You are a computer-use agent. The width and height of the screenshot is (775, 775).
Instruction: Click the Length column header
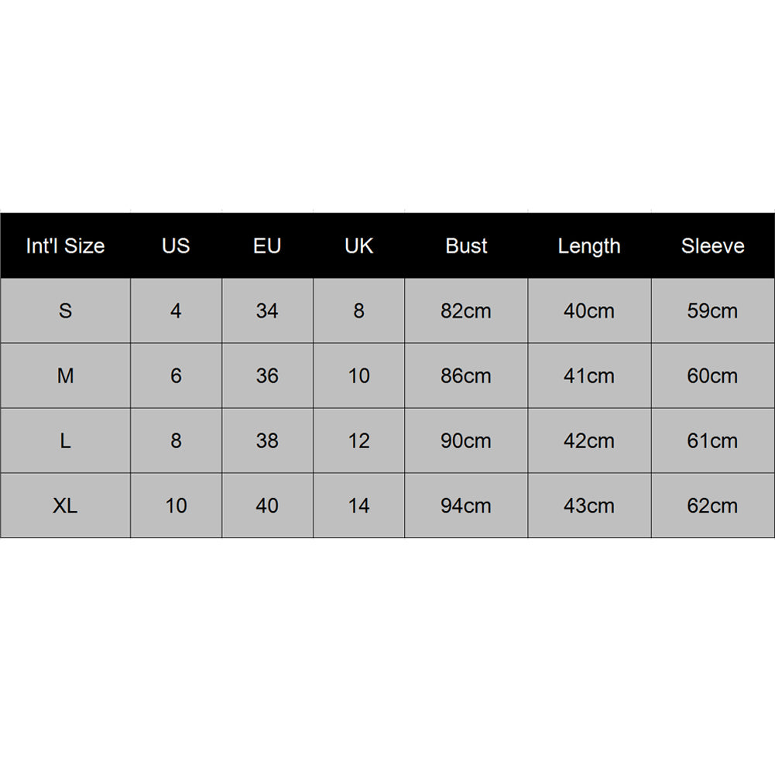(589, 246)
